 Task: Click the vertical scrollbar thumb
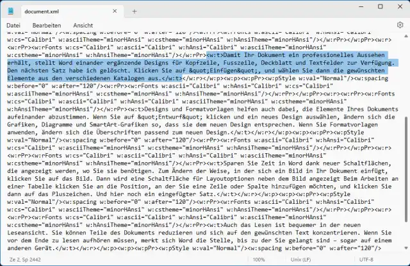click(406, 169)
